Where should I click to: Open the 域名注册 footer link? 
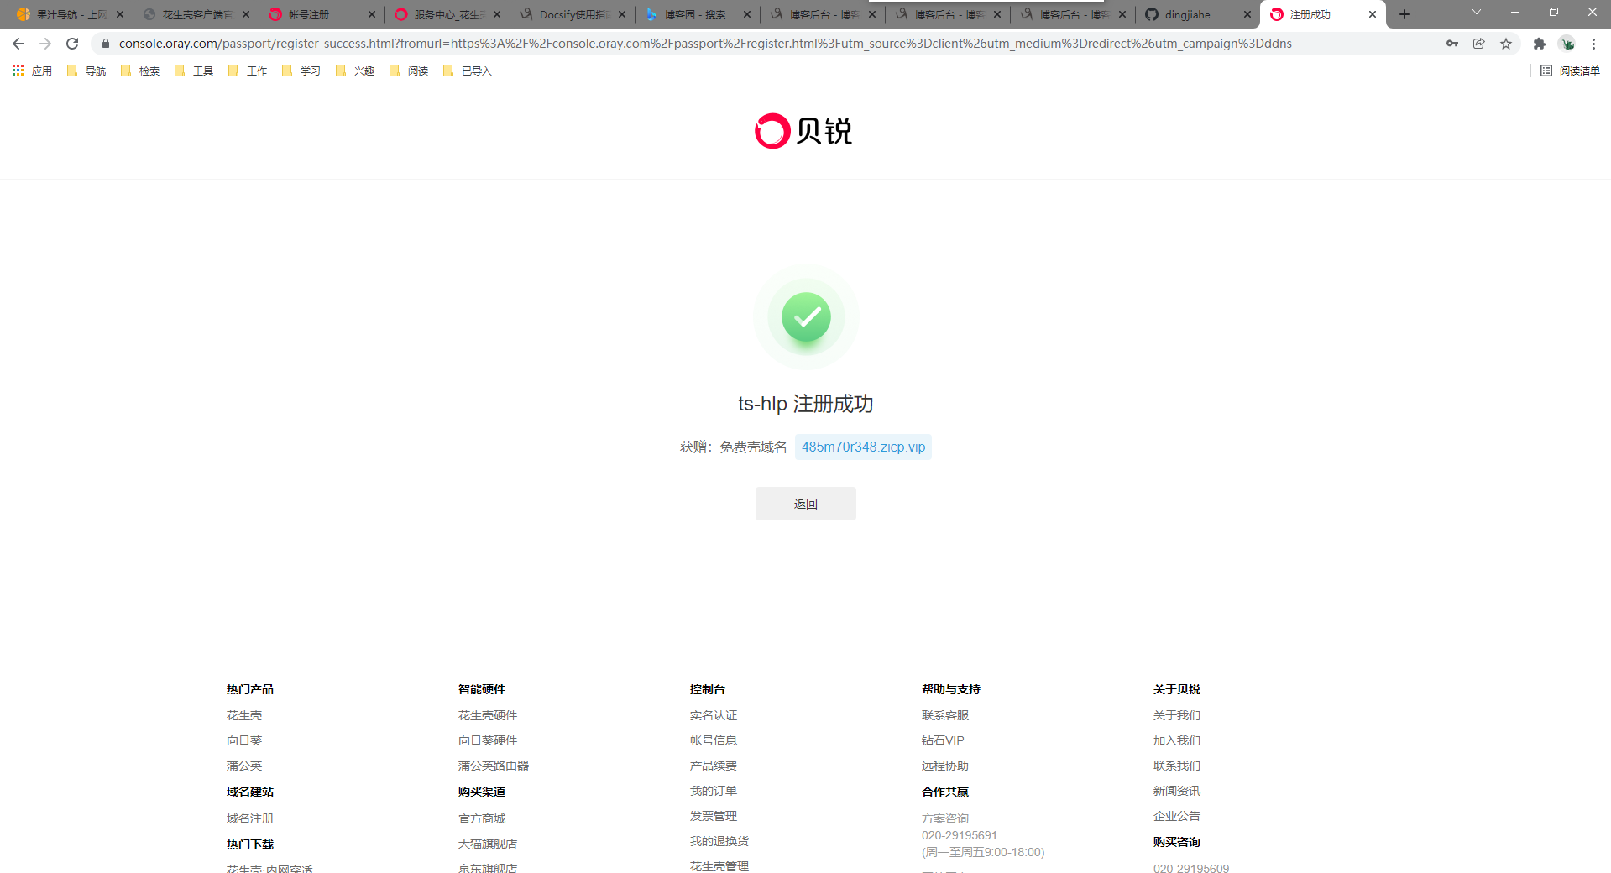tap(250, 818)
